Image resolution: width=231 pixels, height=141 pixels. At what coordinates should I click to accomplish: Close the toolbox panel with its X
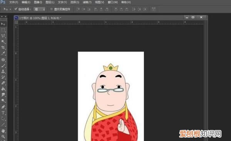[x=5, y=17]
